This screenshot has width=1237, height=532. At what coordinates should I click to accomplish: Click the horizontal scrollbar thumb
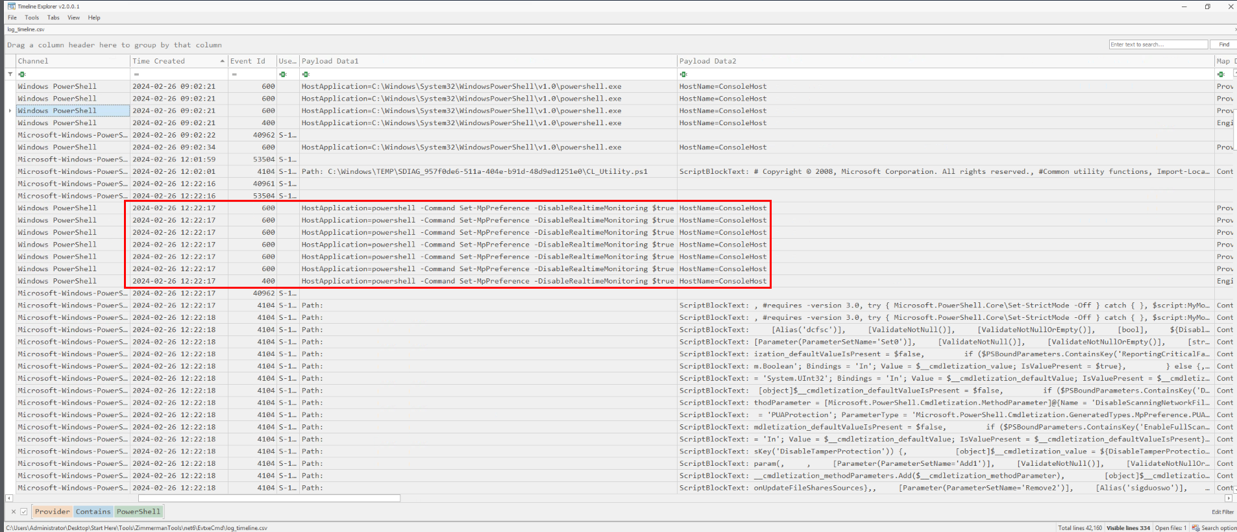pyautogui.click(x=269, y=498)
